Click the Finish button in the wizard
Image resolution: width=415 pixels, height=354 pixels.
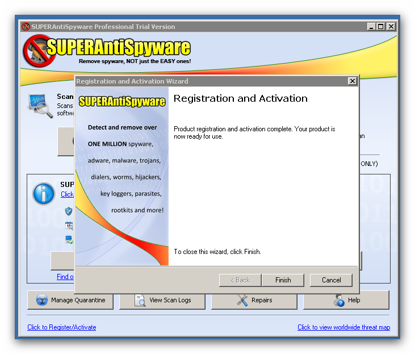pos(283,280)
